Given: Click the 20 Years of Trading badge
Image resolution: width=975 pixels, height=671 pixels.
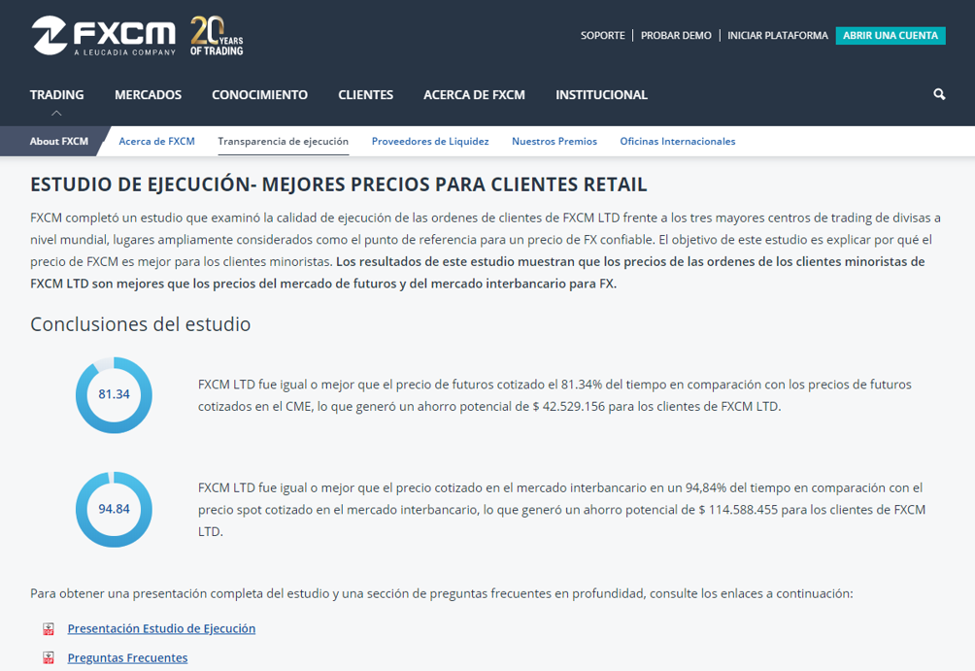Looking at the screenshot, I should (x=216, y=37).
